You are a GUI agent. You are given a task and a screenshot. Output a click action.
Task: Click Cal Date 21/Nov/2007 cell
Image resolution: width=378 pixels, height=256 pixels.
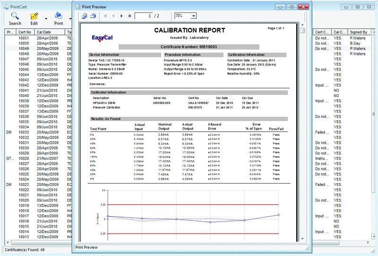point(47,159)
